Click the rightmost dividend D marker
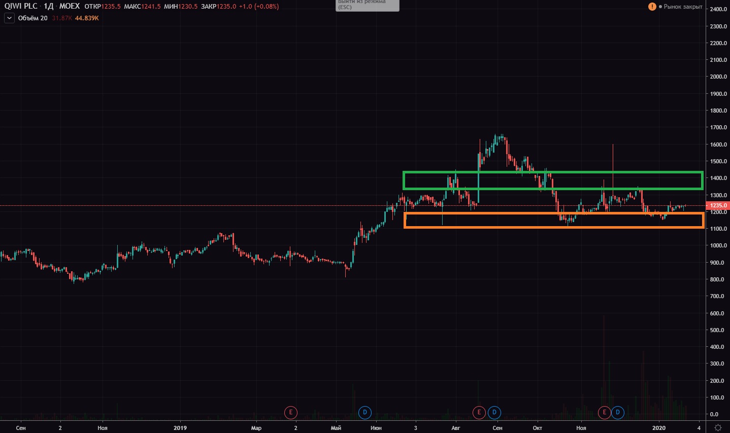730x433 pixels. (618, 412)
